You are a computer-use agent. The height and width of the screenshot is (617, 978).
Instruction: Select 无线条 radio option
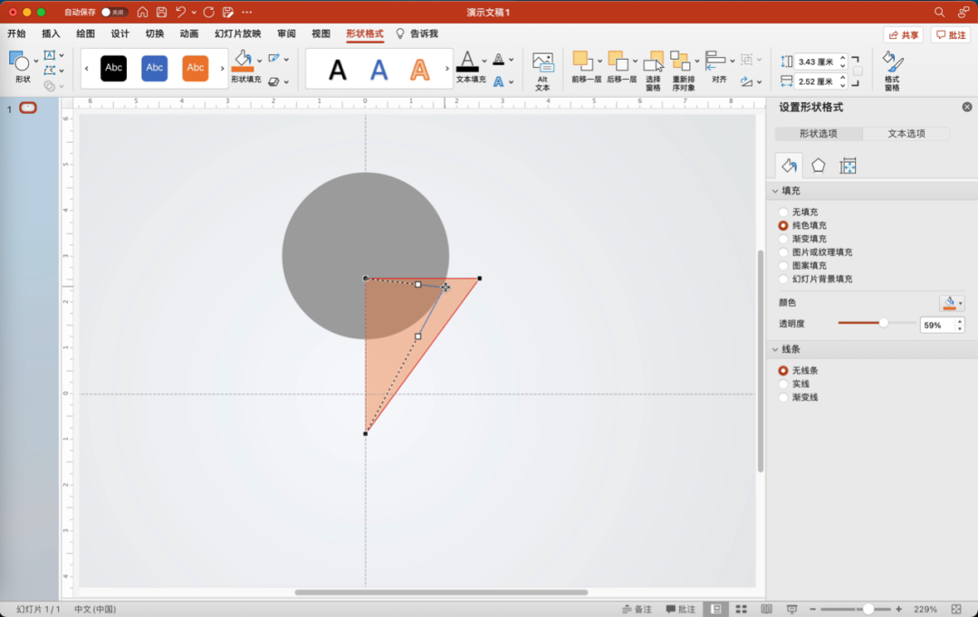coord(783,371)
